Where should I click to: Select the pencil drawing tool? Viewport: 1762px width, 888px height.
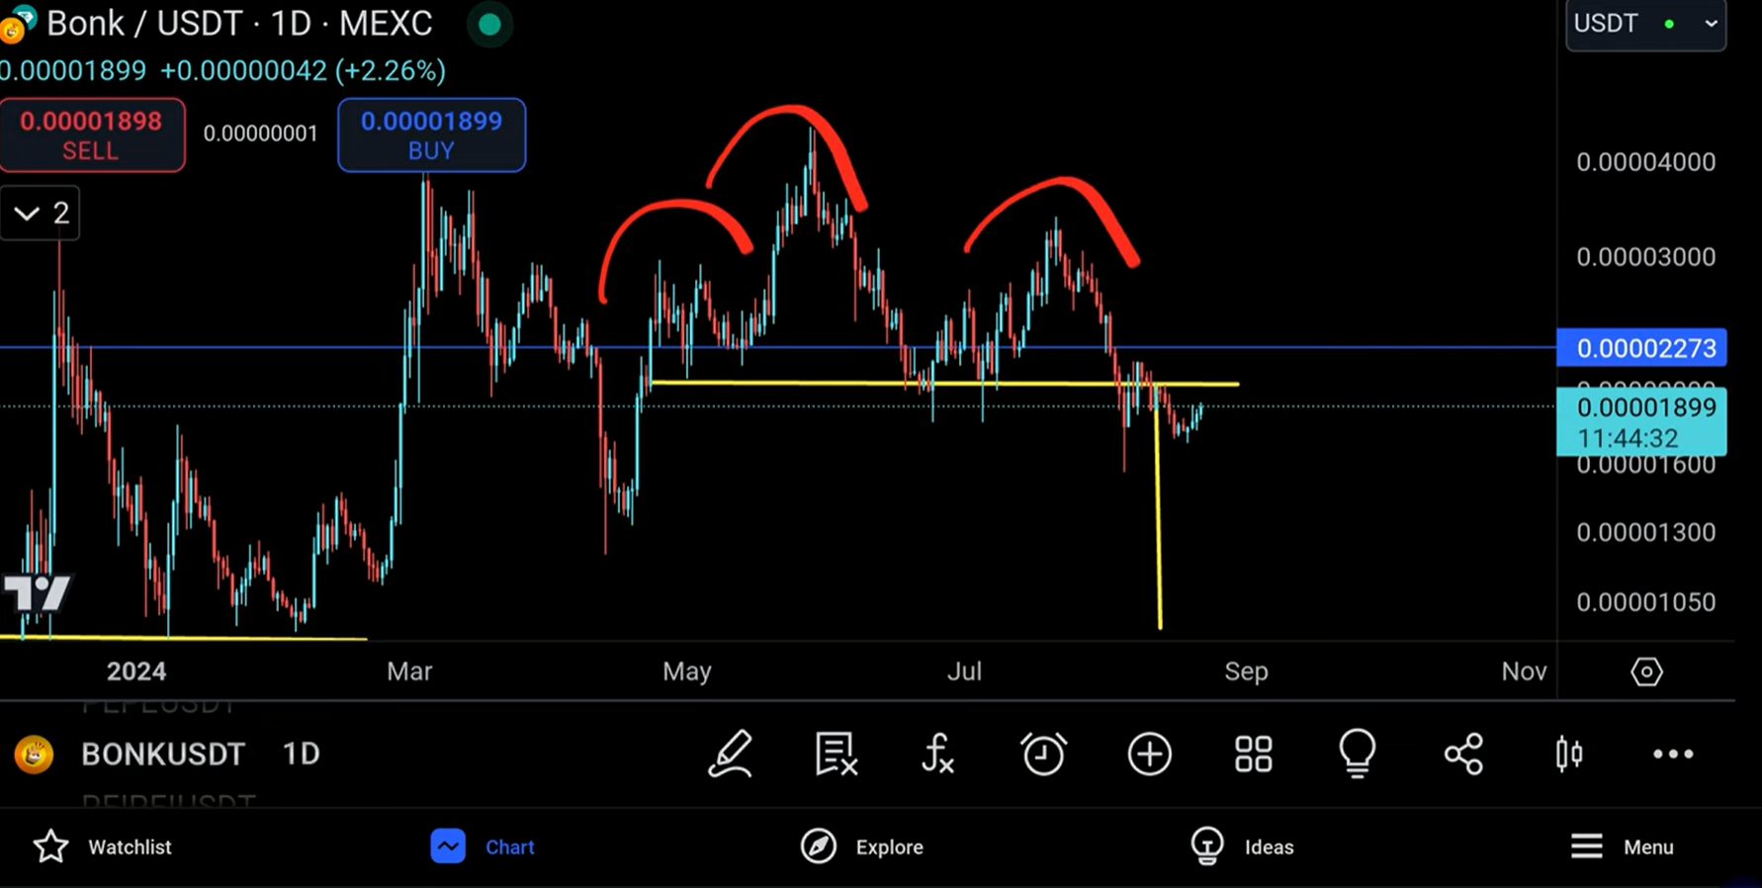[x=731, y=755]
